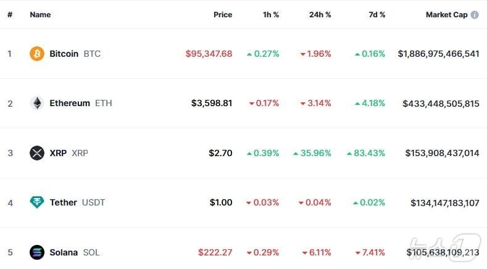Click Bitcoin's $95,347.68 price
This screenshot has width=487, height=269.
pos(209,54)
